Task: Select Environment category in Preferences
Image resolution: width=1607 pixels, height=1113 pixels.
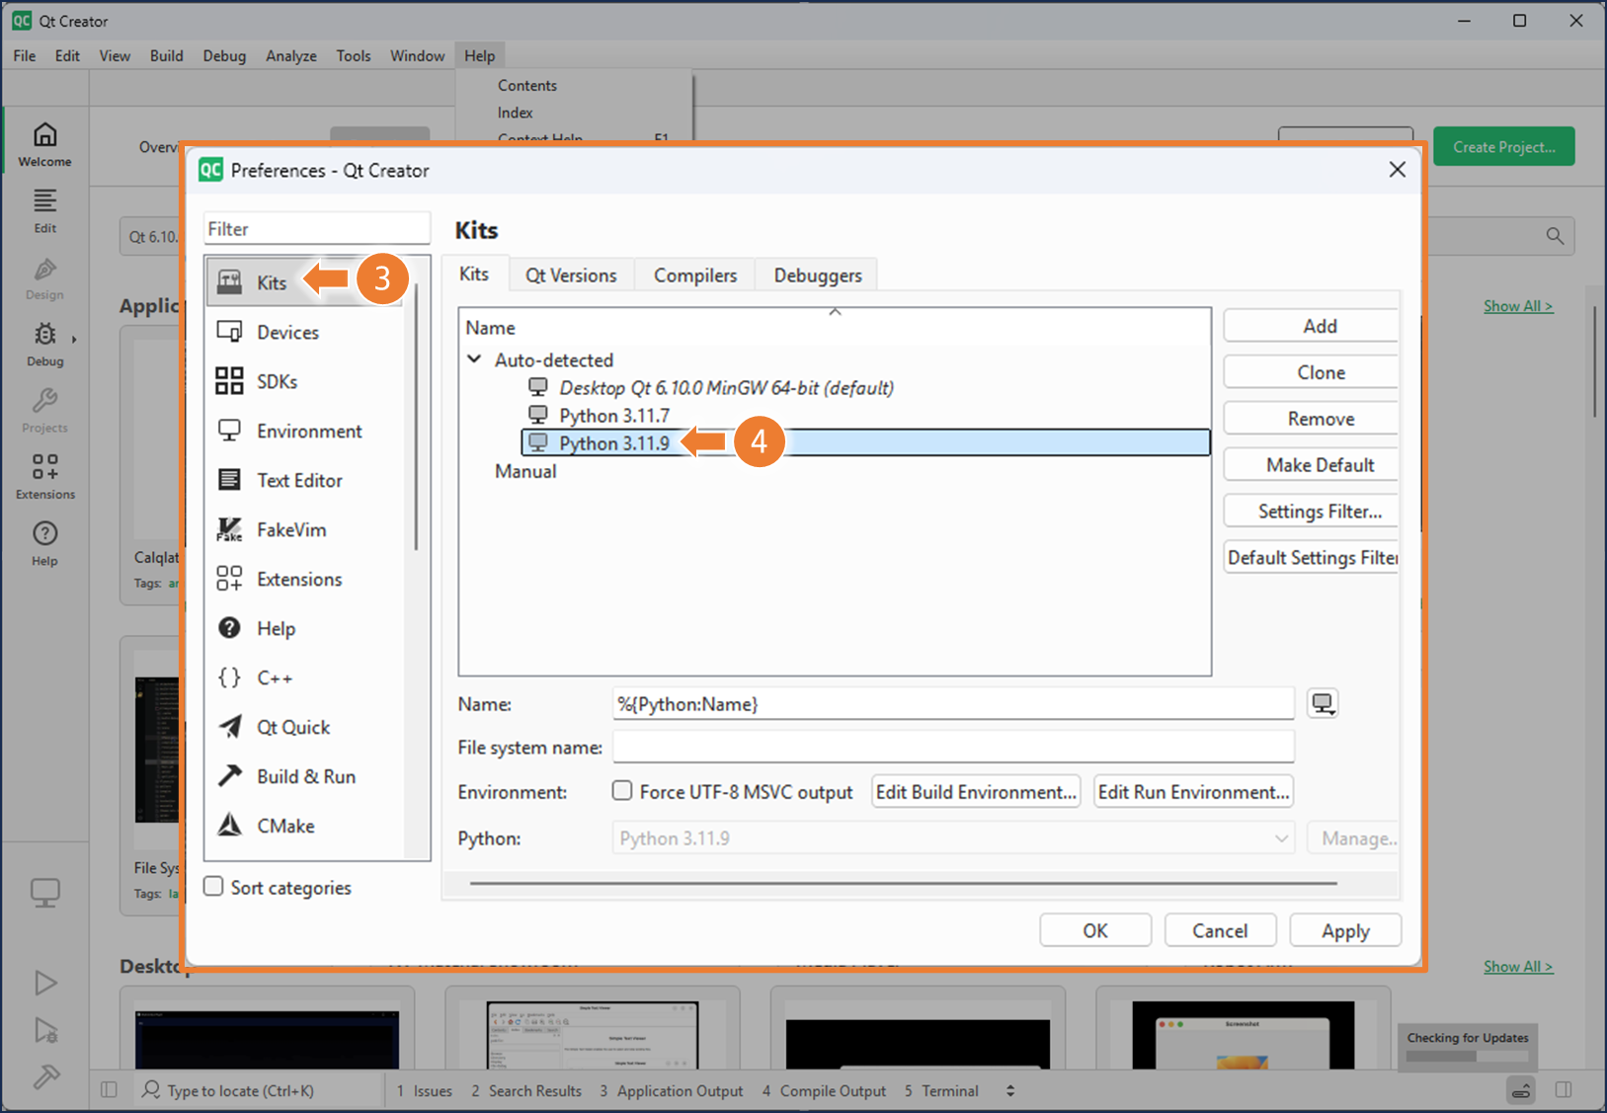Action: [305, 431]
